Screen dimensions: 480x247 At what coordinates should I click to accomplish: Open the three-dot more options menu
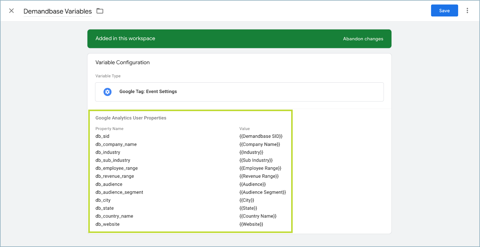tap(467, 11)
